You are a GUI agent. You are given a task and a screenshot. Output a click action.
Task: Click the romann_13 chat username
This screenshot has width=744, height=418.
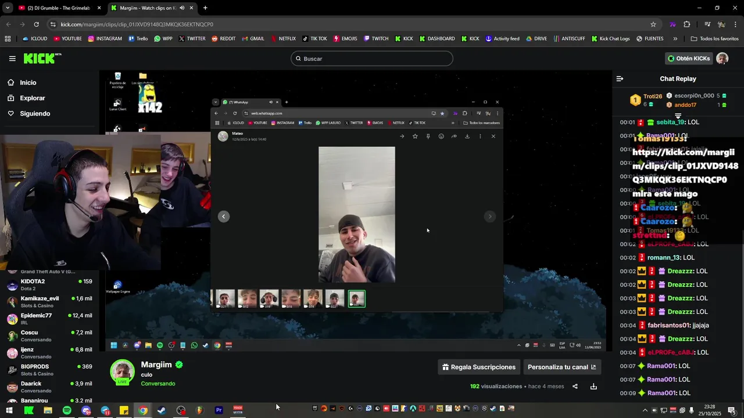(x=663, y=258)
